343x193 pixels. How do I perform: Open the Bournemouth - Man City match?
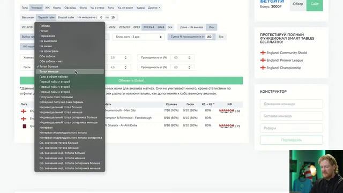coord(120,110)
